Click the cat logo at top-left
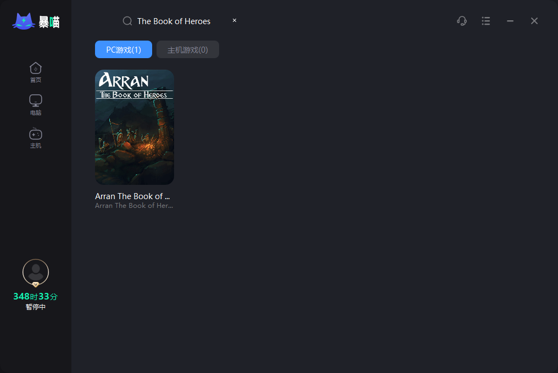Screen dimensions: 558x373 point(24,21)
